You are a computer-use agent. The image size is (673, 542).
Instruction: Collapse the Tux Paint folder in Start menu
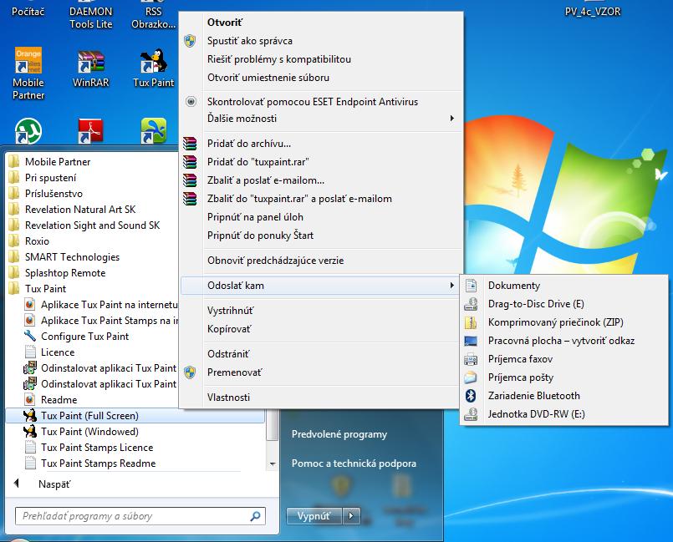click(x=45, y=289)
